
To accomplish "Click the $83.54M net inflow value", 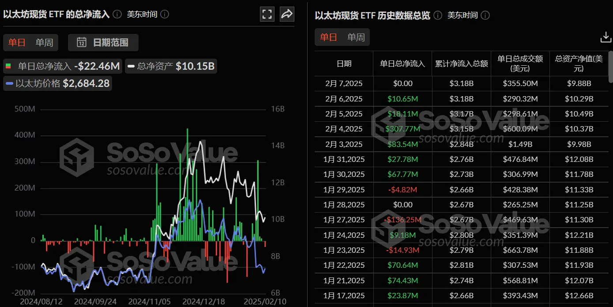I will click(x=402, y=144).
